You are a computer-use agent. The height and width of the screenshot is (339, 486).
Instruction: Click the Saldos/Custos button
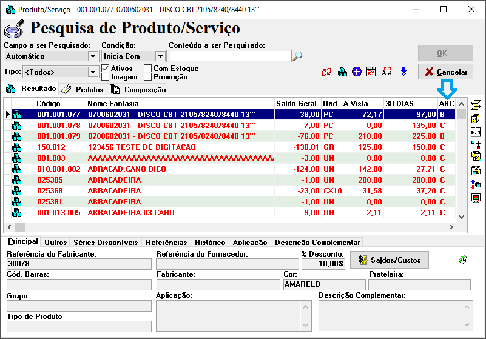(x=389, y=260)
